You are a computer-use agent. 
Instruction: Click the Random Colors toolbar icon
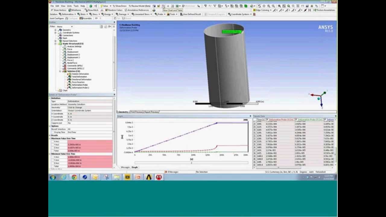point(114,10)
